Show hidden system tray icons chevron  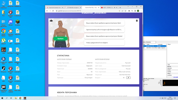pos(160,98)
